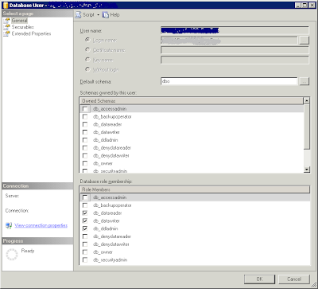Check db_backupoperator in Owned Schemas
Screen dimensions: 318x289
85,116
